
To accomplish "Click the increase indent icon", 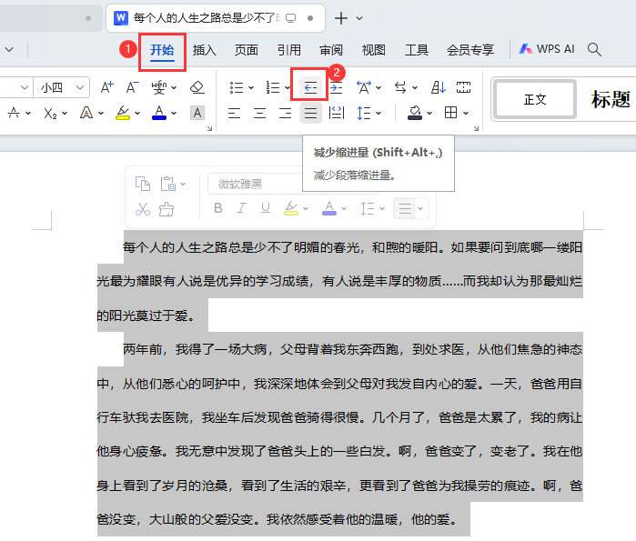I will point(336,87).
